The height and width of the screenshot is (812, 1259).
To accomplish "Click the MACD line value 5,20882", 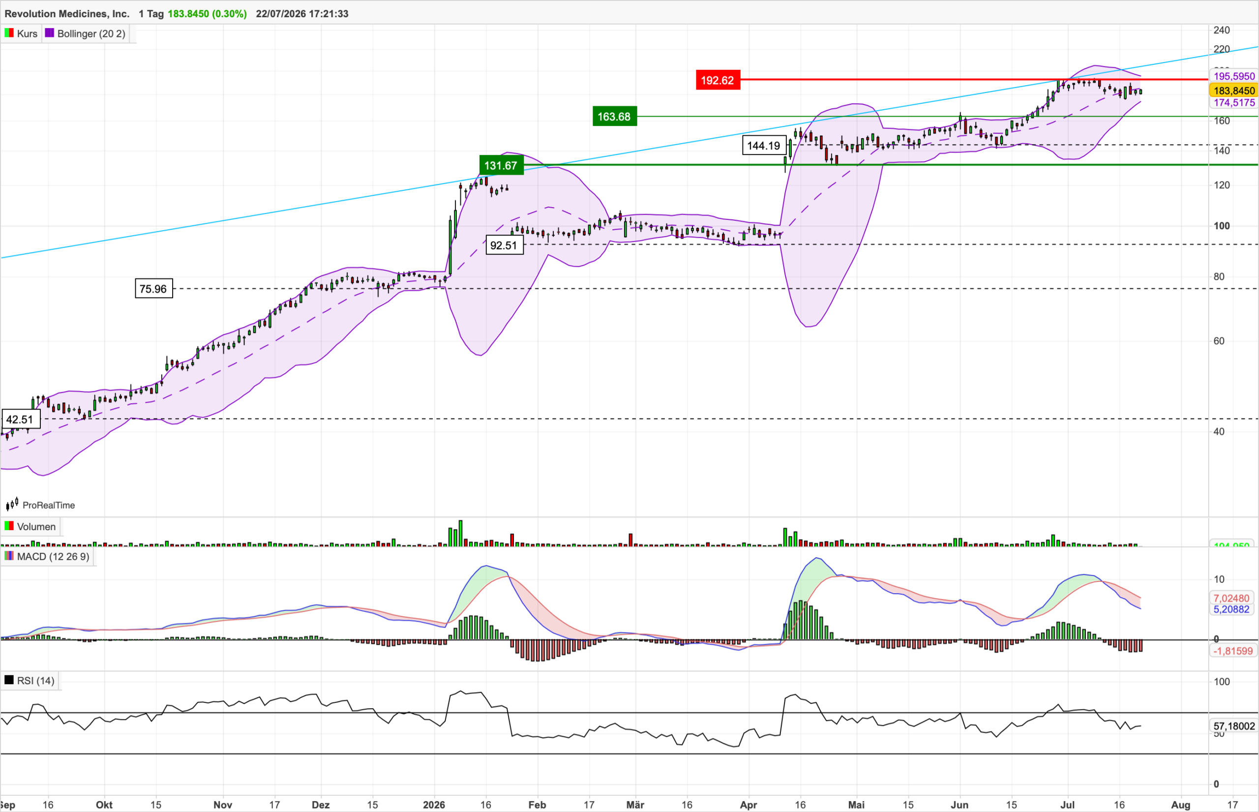I will (x=1231, y=609).
